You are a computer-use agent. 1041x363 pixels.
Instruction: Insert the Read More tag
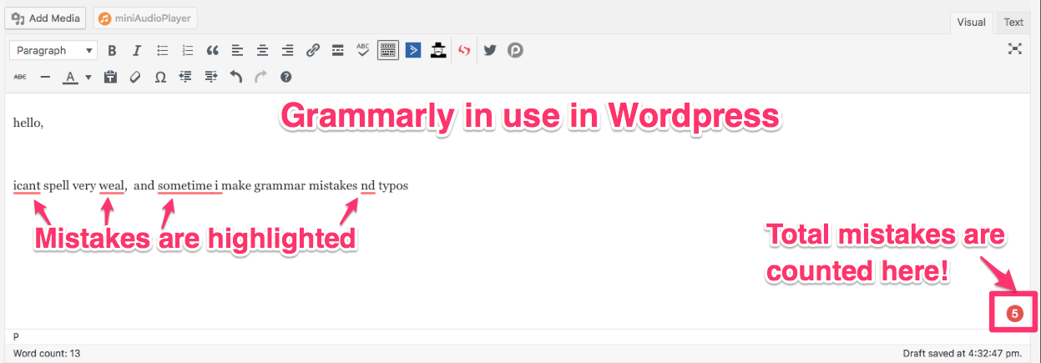(338, 50)
